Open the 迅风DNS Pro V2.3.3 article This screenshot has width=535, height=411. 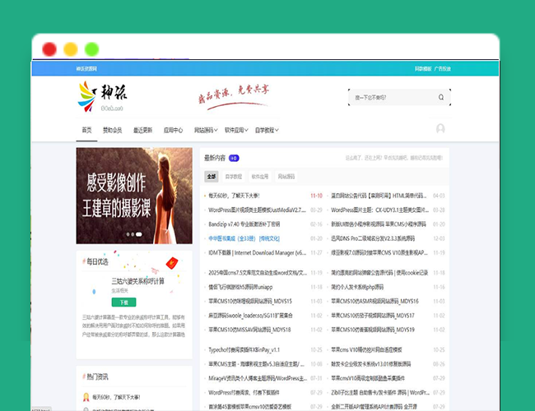[373, 238]
